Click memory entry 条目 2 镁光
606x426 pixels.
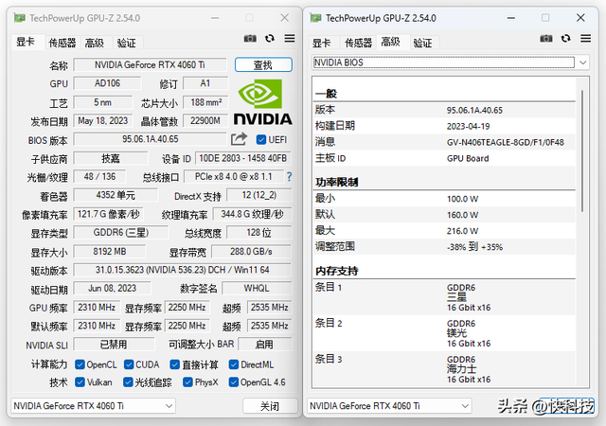click(444, 333)
